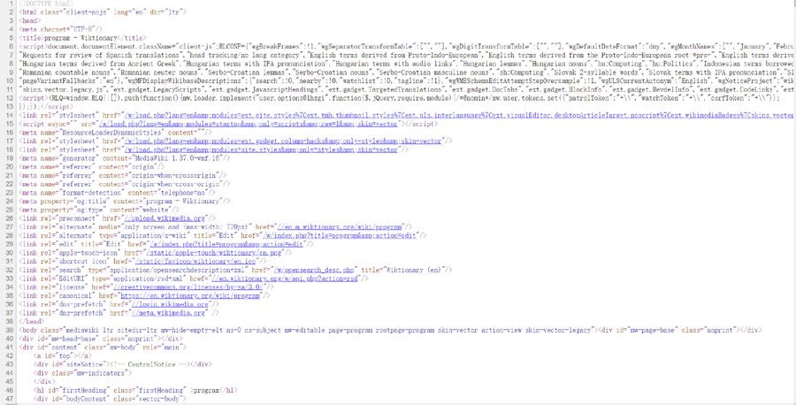The height and width of the screenshot is (405, 796).
Task: Click the generator MediaWiki 1.37.0-wmf.16 line
Action: [x=125, y=158]
